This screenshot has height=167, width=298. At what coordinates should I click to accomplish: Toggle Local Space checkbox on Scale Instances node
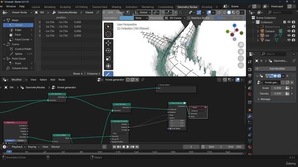[170, 128]
